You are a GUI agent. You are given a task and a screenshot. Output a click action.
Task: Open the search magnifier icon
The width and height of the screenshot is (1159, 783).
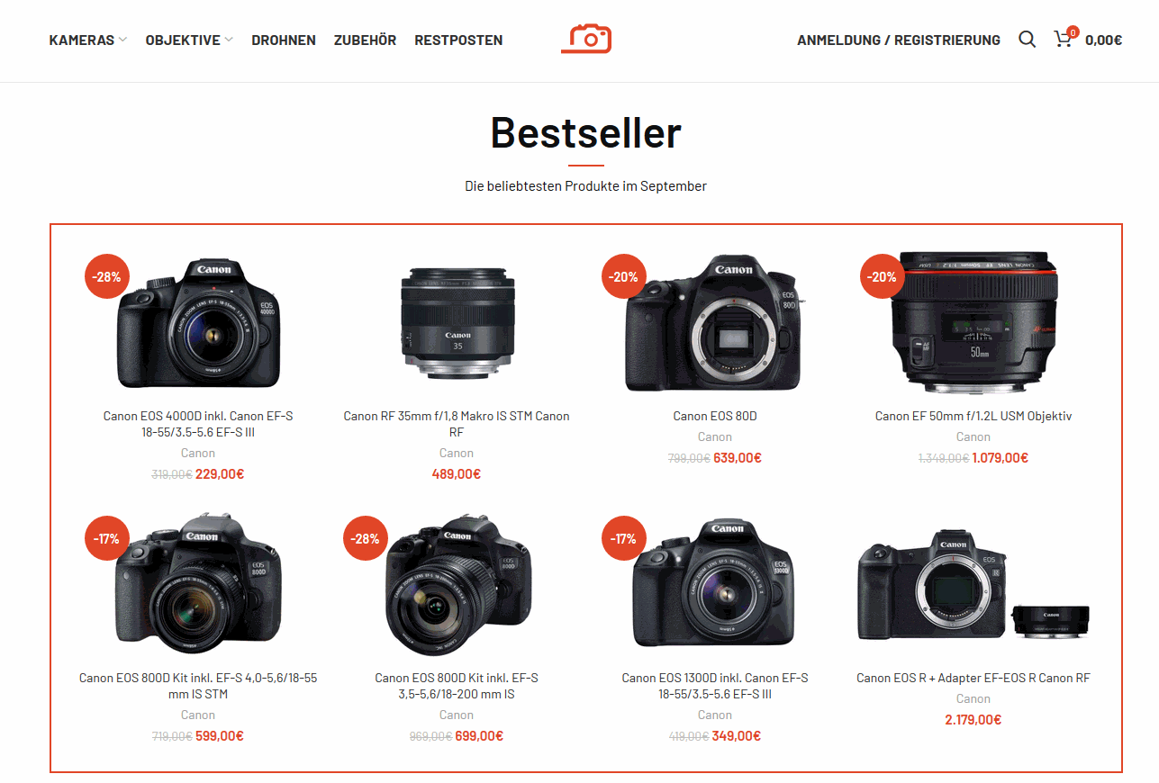[x=1027, y=40]
